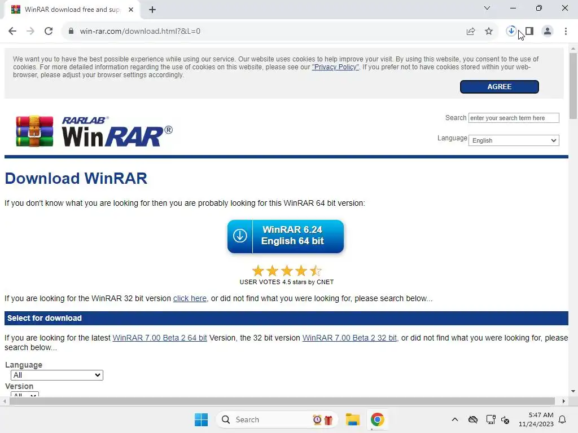Click the muted volume tray icon

click(505, 419)
